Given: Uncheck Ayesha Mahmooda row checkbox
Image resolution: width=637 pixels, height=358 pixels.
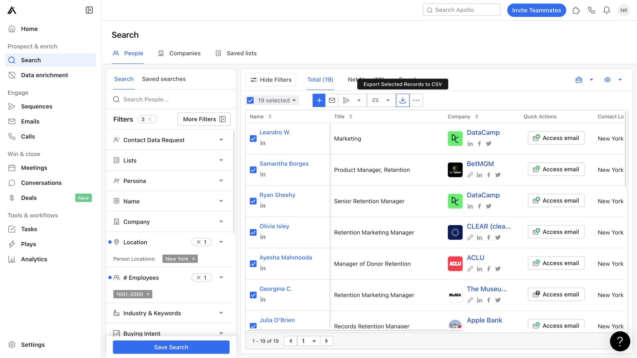Looking at the screenshot, I should (x=253, y=264).
